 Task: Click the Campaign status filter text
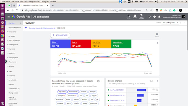click(x=42, y=28)
